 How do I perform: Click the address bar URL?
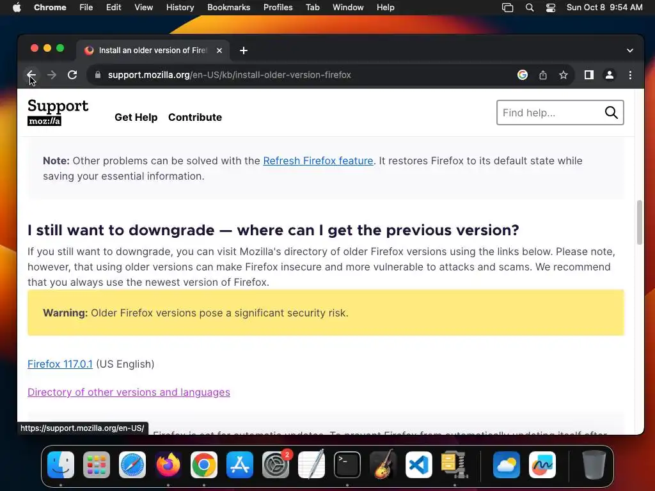coord(230,75)
